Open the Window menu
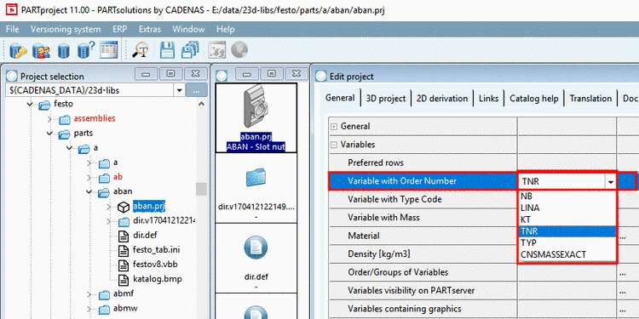 tap(188, 29)
